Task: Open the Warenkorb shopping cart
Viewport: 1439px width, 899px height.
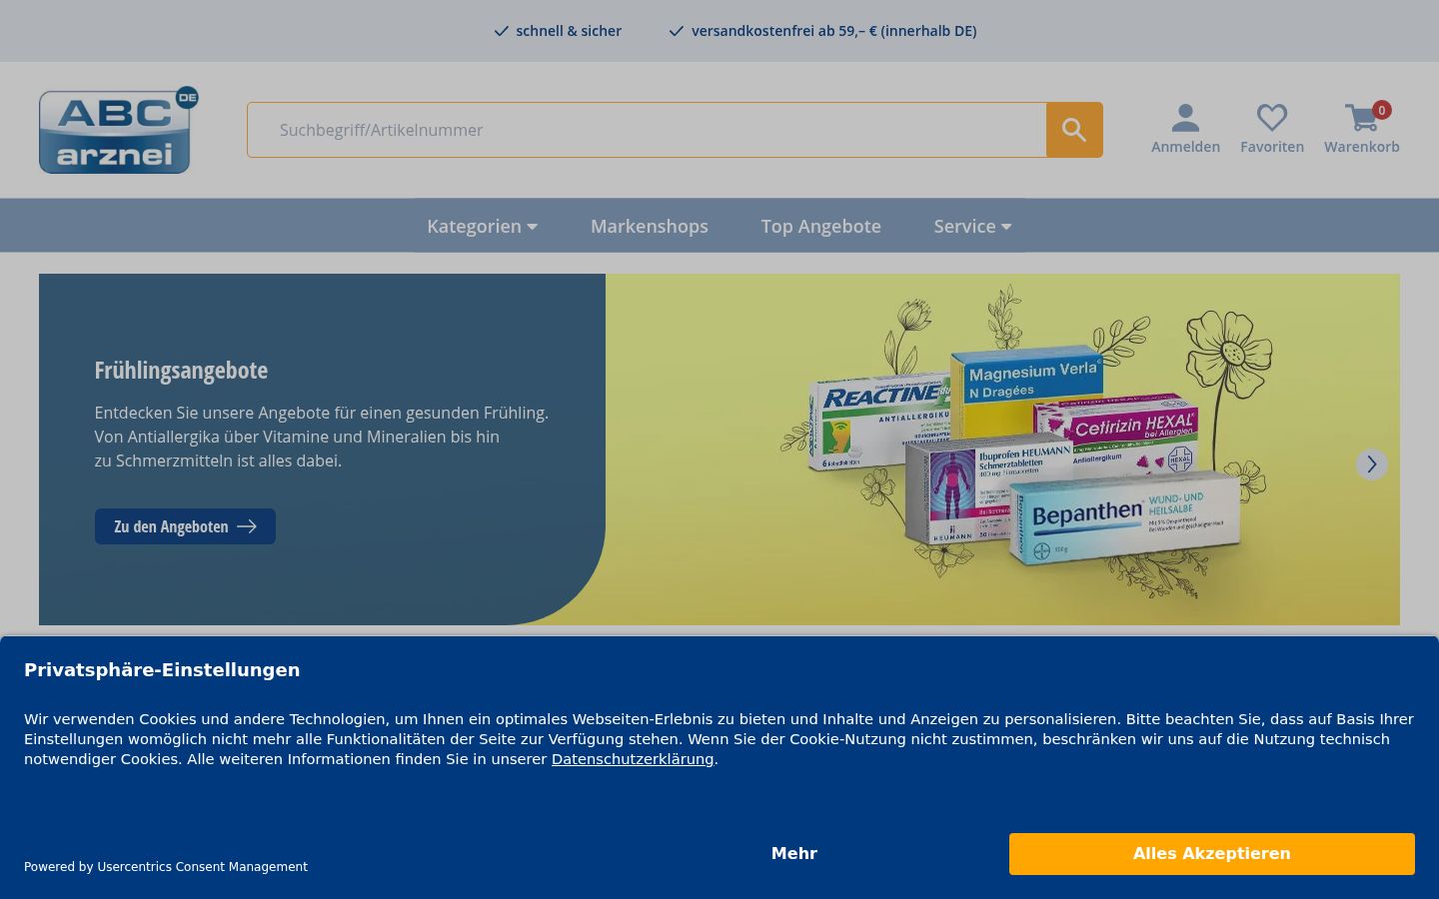Action: click(x=1361, y=129)
